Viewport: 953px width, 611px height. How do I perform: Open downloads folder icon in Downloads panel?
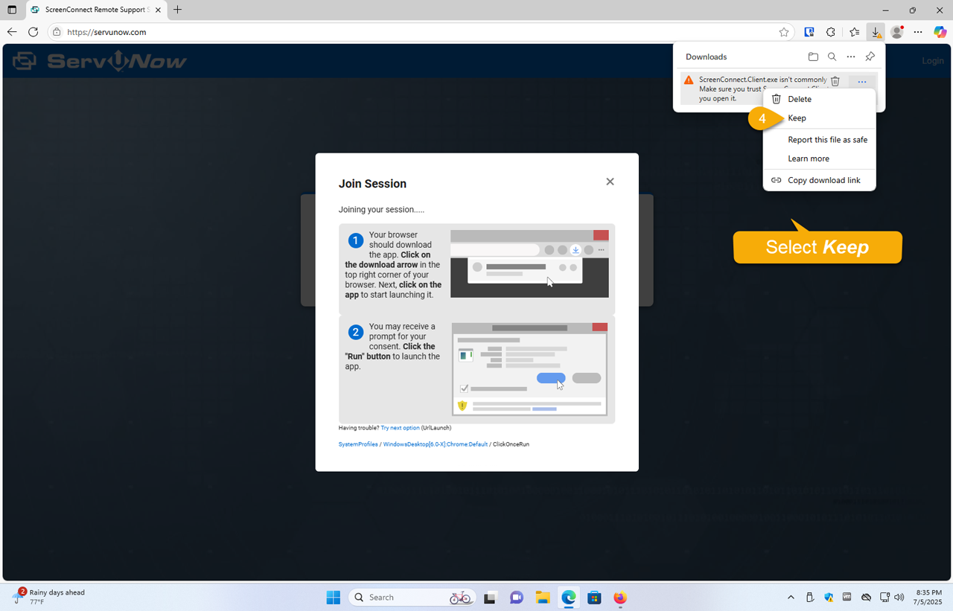[813, 57]
